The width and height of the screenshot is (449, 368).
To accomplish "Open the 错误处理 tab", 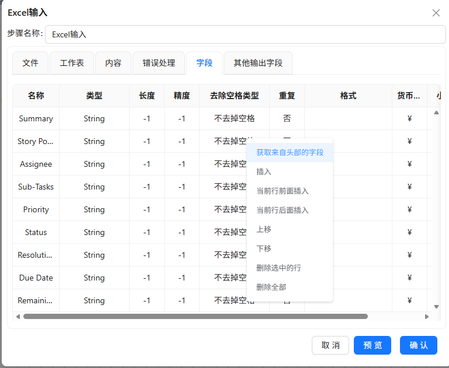I will (159, 63).
